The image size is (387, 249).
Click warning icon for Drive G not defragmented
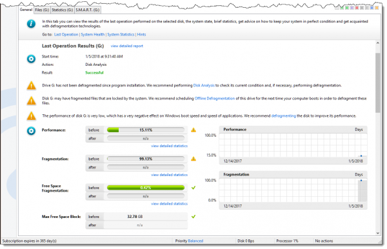(32, 85)
